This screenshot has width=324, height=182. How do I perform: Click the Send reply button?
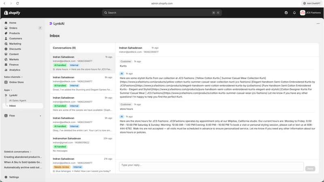click(310, 169)
